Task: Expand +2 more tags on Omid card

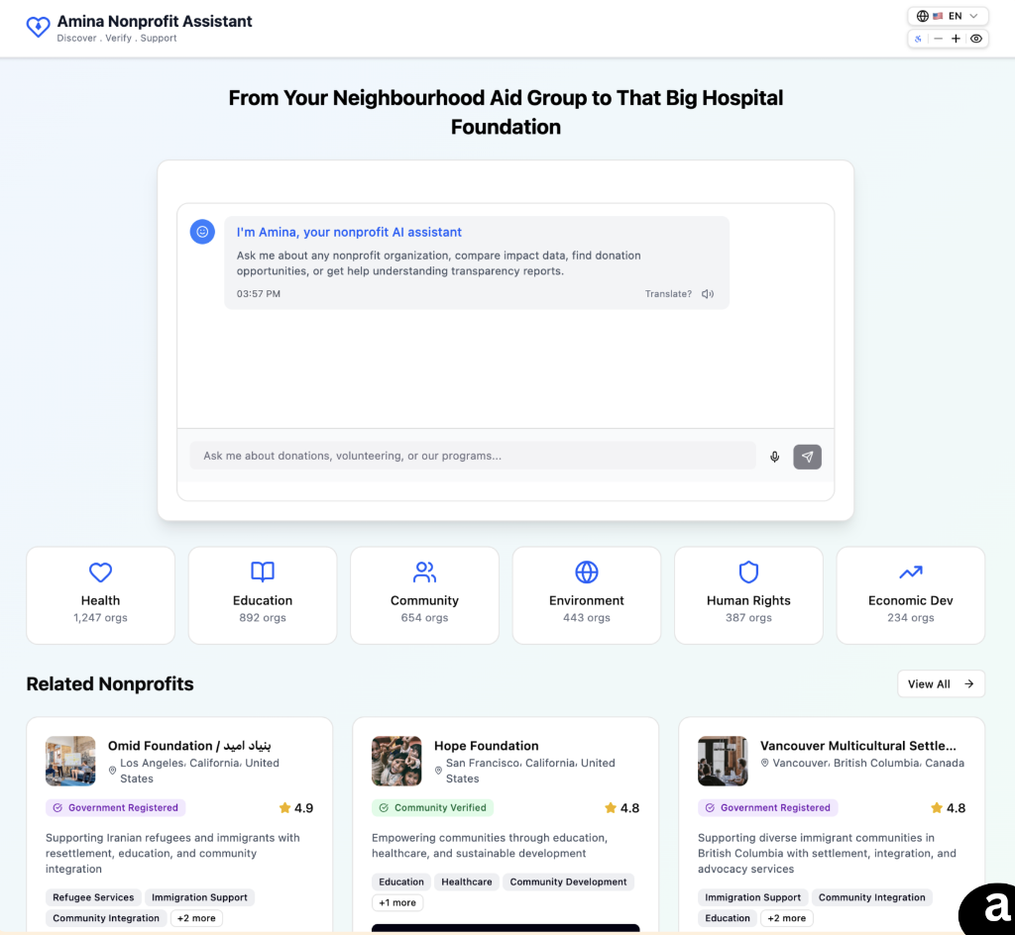Action: click(196, 918)
